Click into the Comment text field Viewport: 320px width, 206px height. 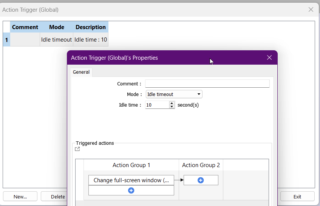pos(207,84)
